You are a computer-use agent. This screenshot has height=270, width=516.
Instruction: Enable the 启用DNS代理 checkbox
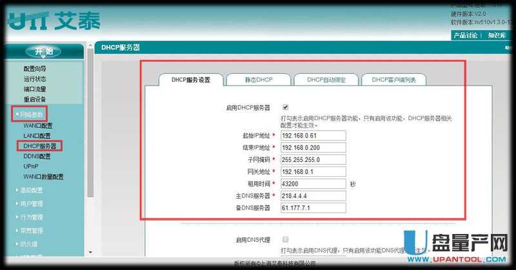coord(285,239)
